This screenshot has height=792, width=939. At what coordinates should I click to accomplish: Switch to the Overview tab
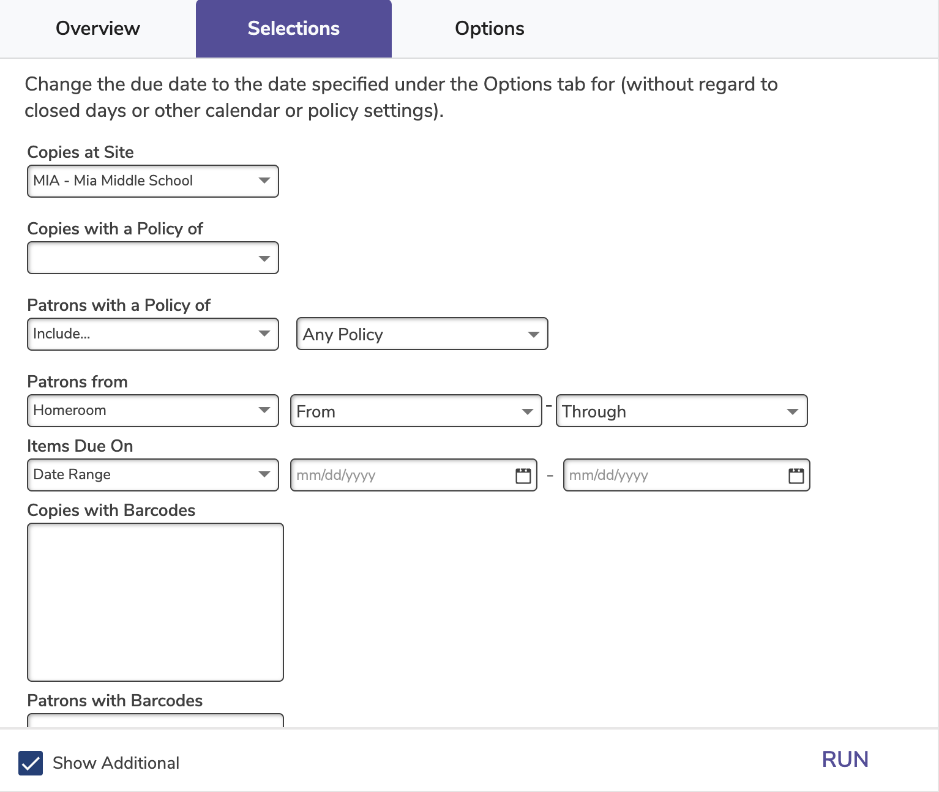[98, 29]
